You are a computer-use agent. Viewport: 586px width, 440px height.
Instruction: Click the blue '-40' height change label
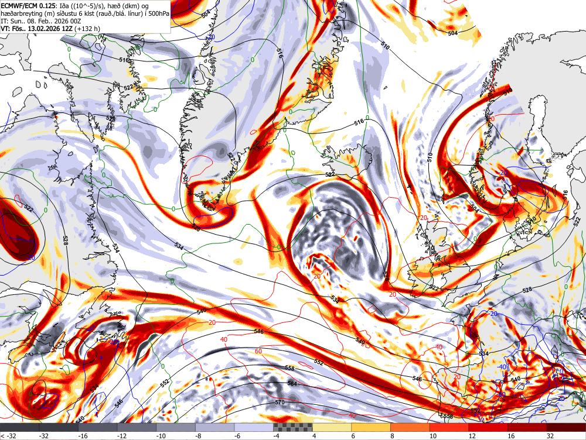[x=503, y=367]
